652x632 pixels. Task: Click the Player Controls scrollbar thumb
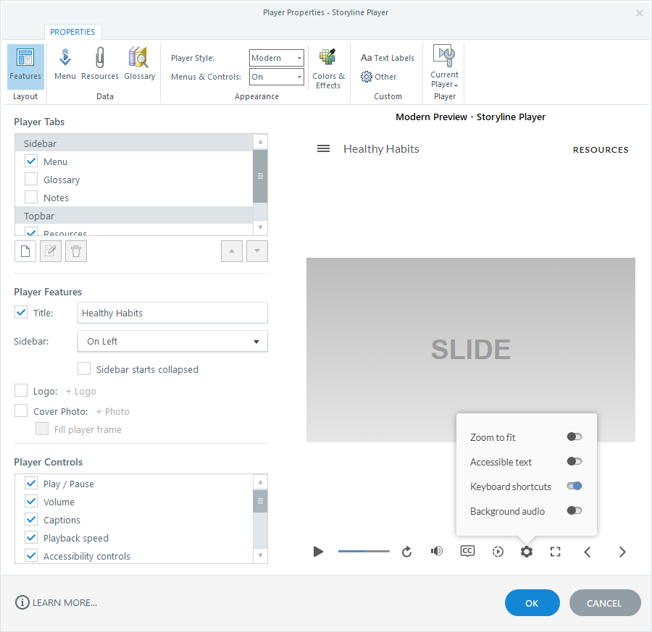pos(260,501)
